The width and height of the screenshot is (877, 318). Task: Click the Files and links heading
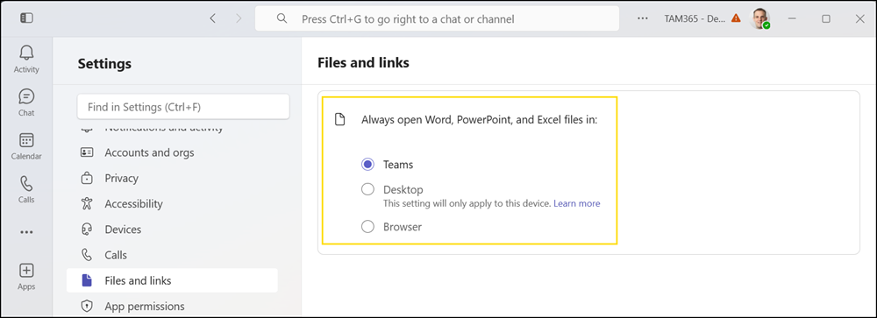[x=364, y=62]
